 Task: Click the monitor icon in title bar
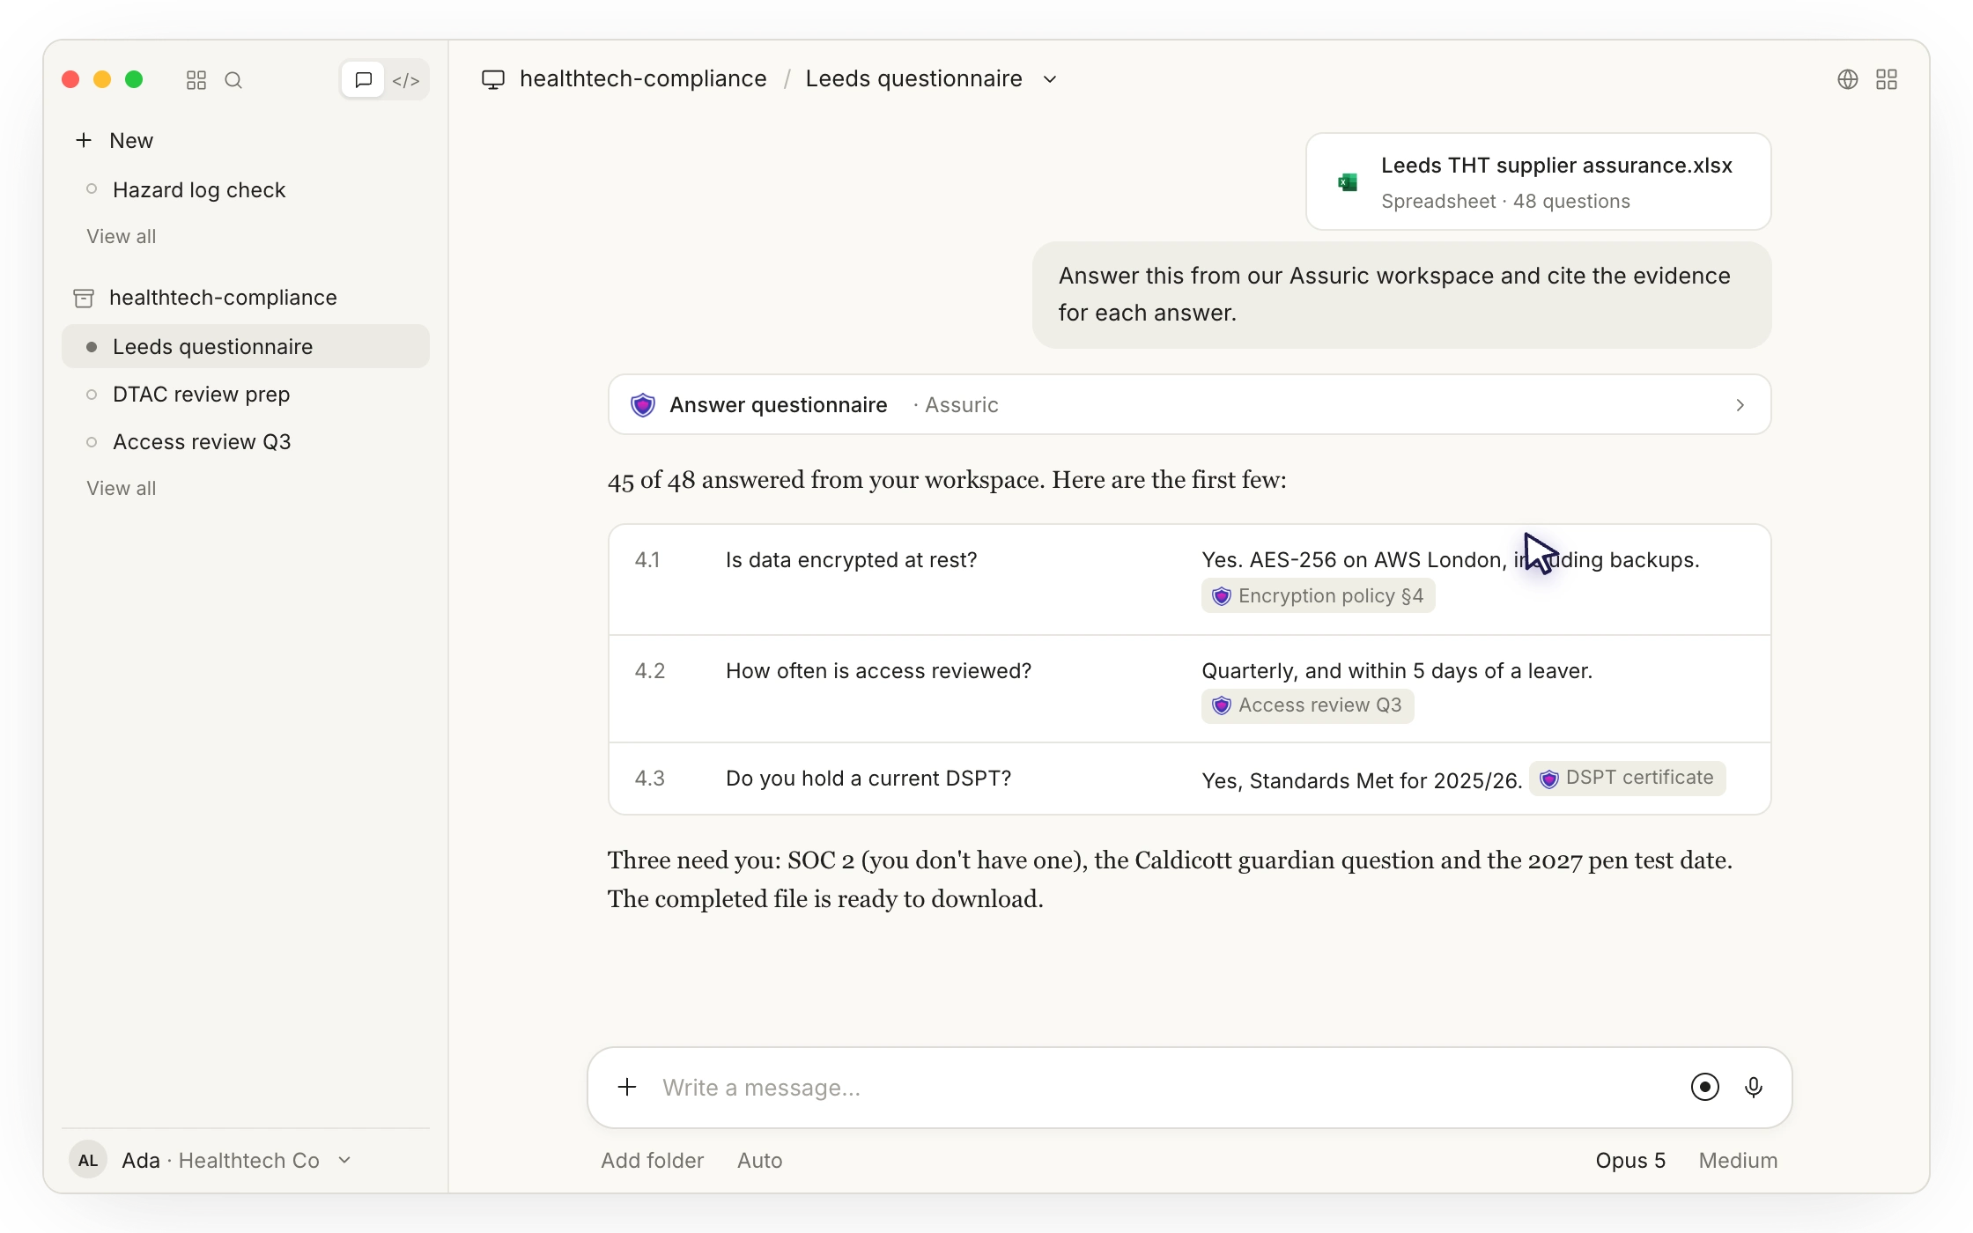pyautogui.click(x=493, y=79)
